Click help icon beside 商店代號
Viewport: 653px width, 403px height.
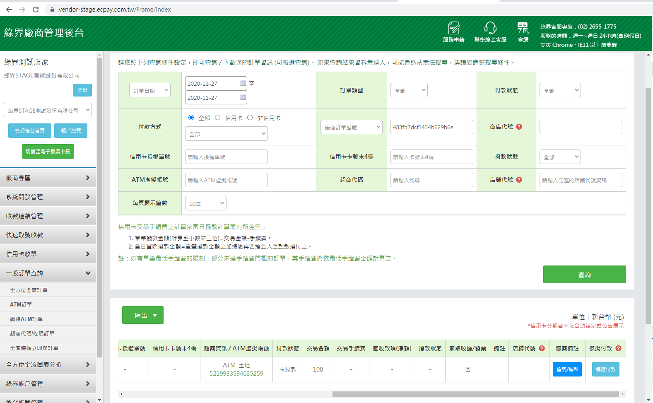[519, 127]
